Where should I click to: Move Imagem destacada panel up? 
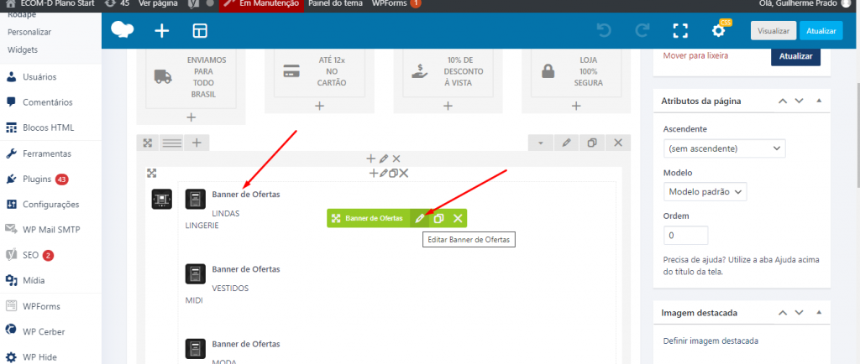(x=783, y=313)
